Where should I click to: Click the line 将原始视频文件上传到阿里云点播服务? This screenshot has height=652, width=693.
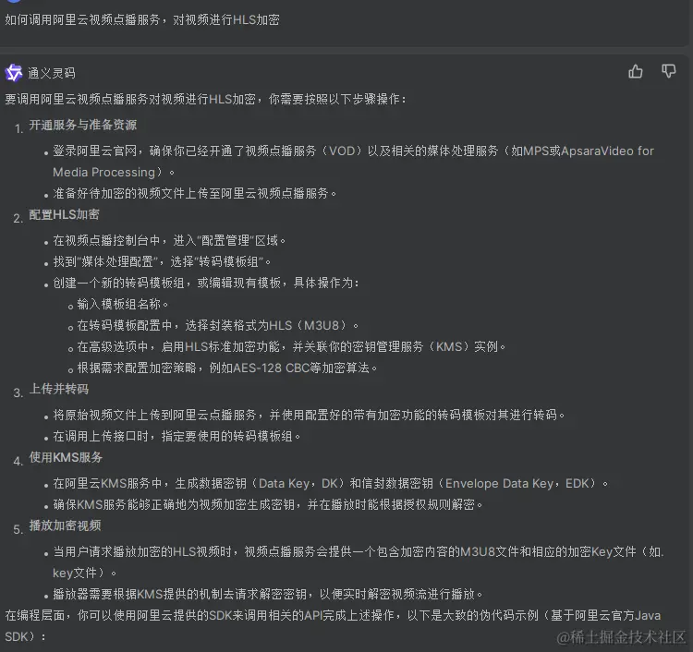(310, 416)
